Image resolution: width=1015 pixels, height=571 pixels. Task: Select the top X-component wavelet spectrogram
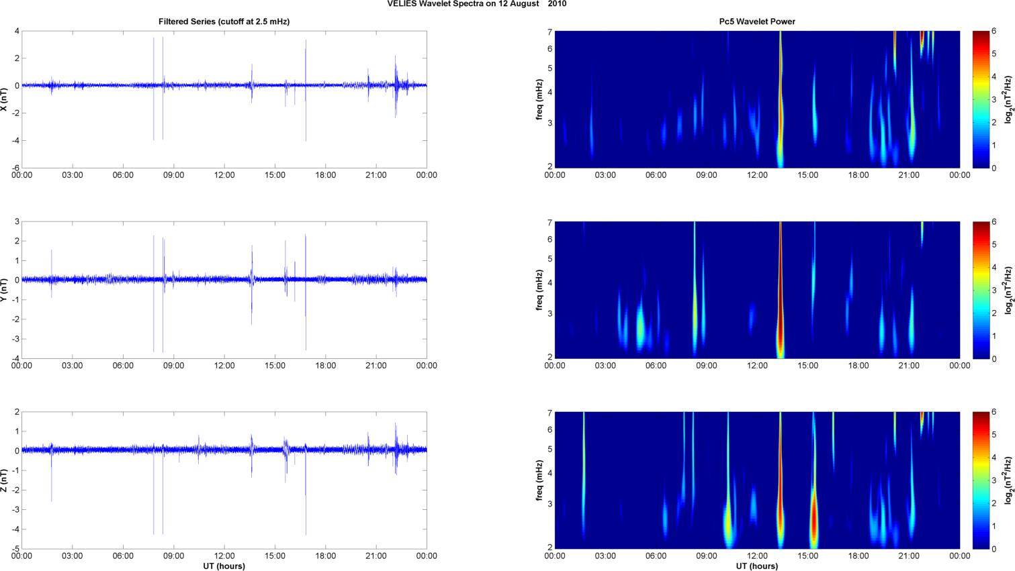click(x=757, y=99)
